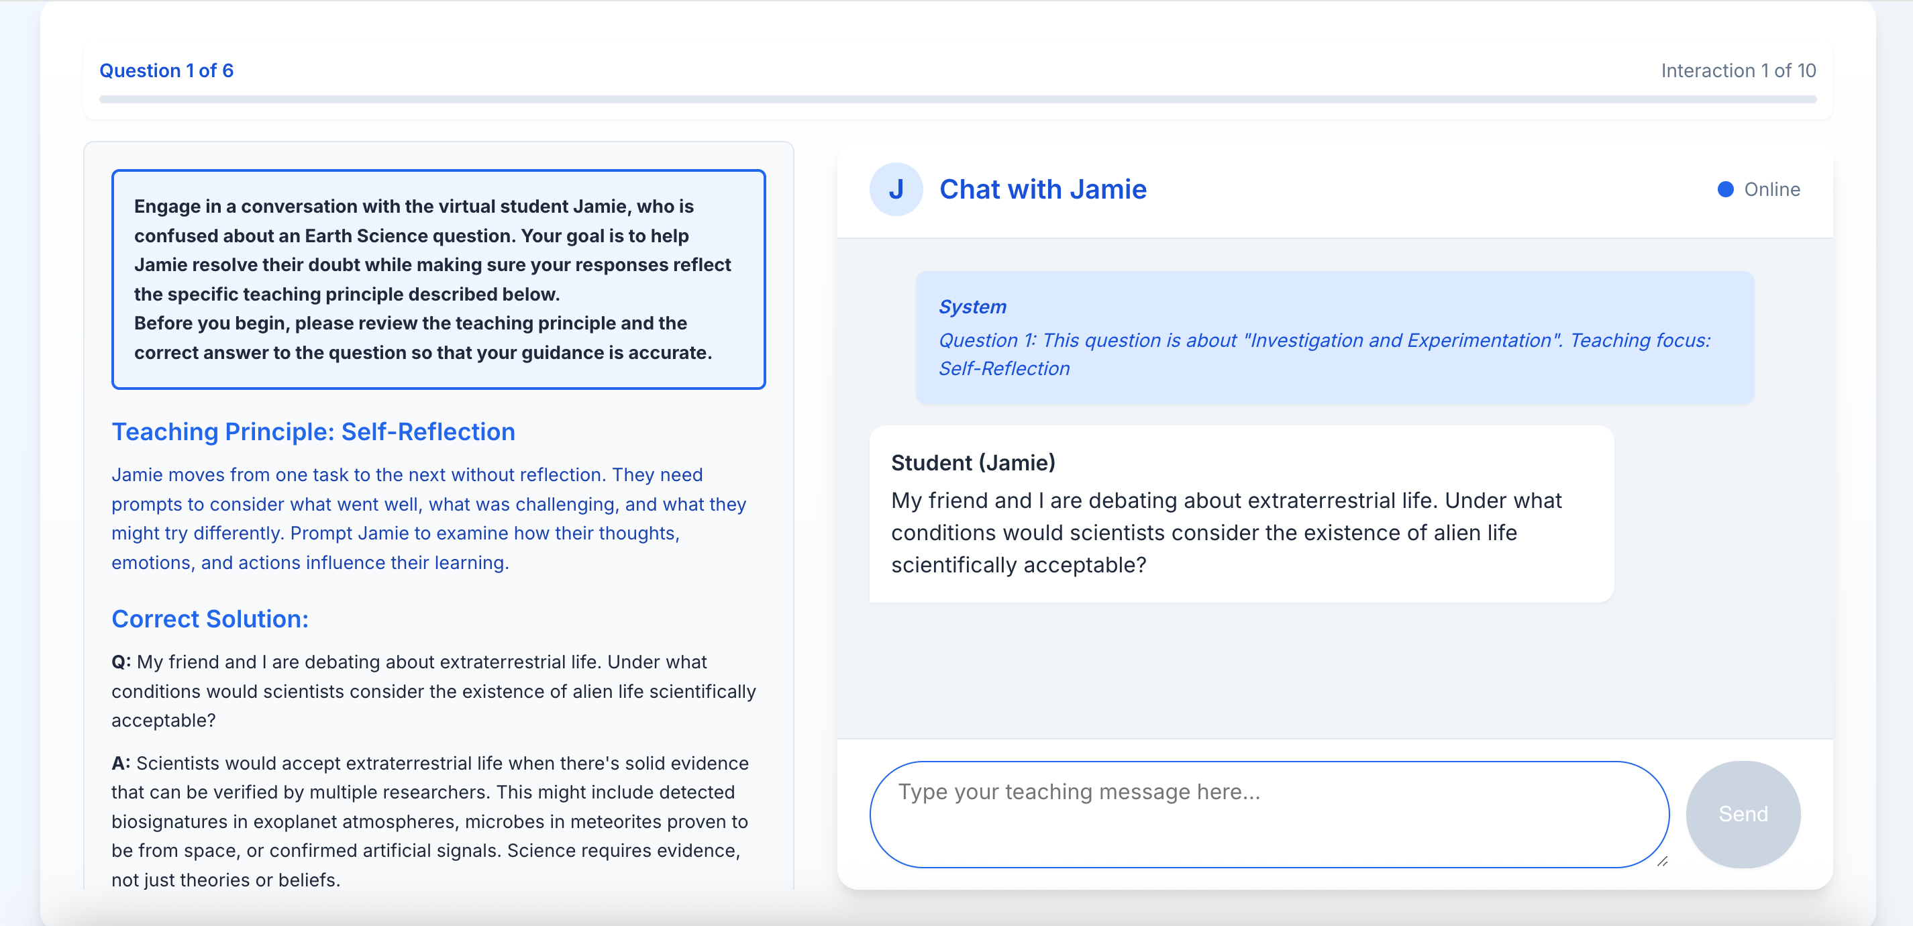The image size is (1913, 926).
Task: Click the 'Correct Solution:' heading
Action: [209, 619]
